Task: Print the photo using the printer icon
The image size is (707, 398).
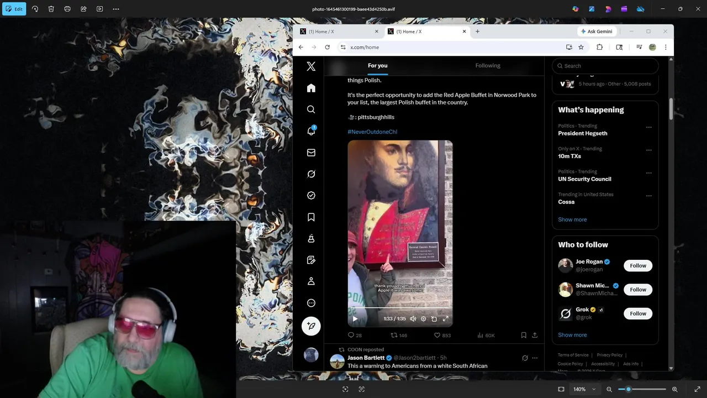Action: 67,9
